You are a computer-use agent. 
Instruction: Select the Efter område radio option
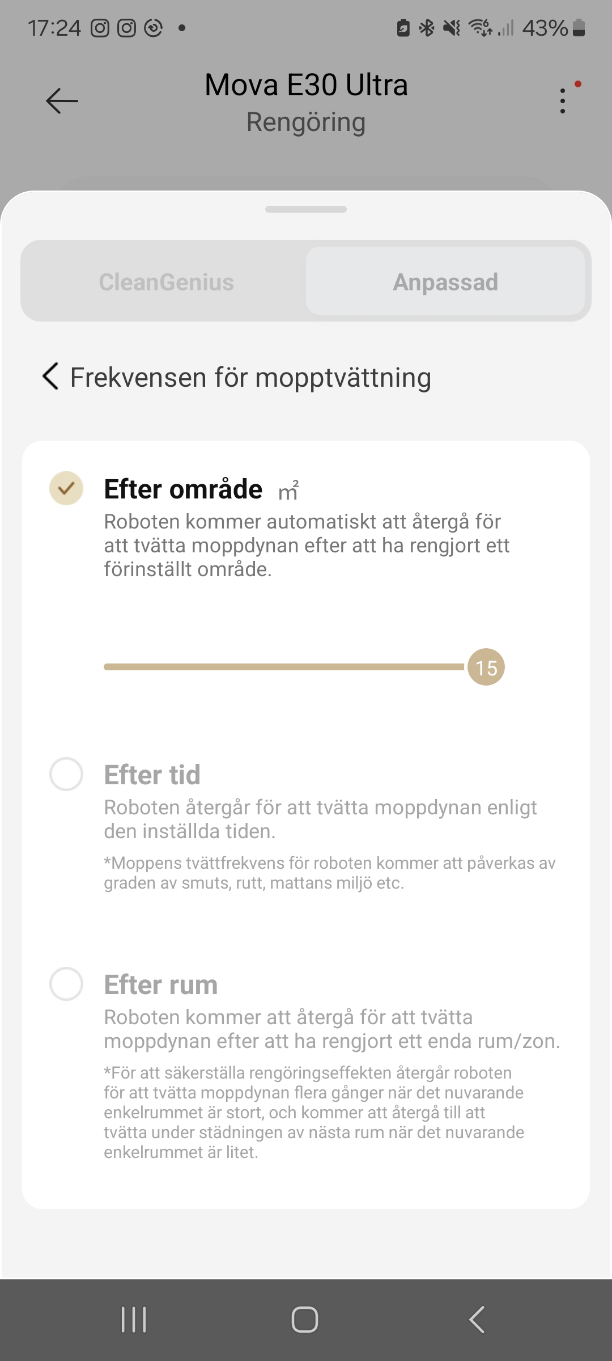pyautogui.click(x=66, y=488)
